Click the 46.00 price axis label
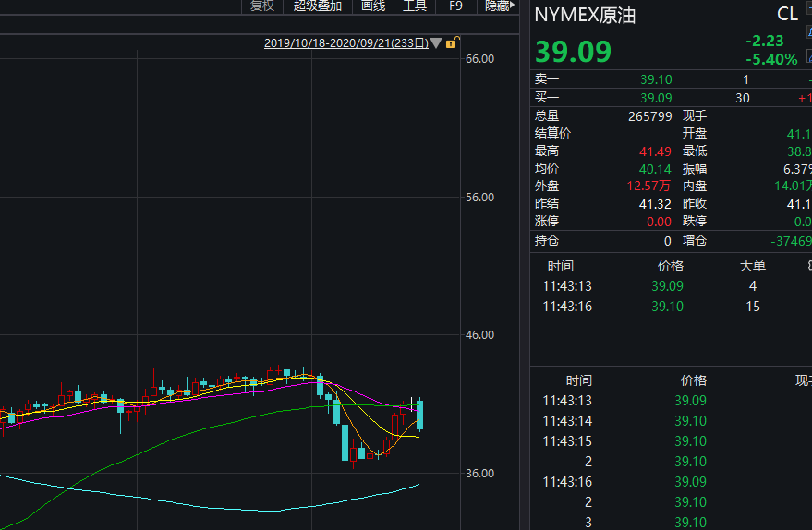812x530 pixels. [x=480, y=335]
